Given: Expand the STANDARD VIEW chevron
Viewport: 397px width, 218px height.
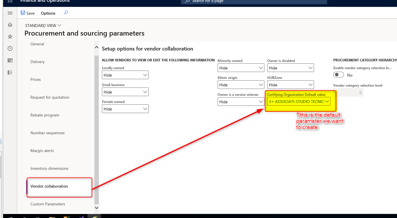Looking at the screenshot, I should click(59, 25).
